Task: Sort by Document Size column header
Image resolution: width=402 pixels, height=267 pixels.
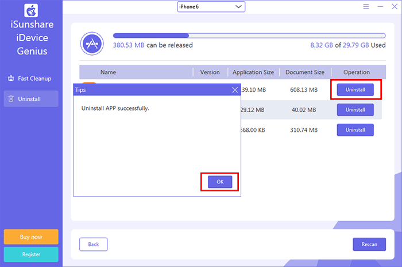Action: [305, 72]
